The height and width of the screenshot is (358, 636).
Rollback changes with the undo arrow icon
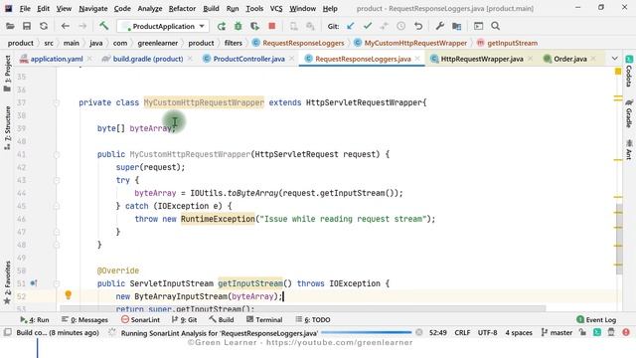pos(418,27)
